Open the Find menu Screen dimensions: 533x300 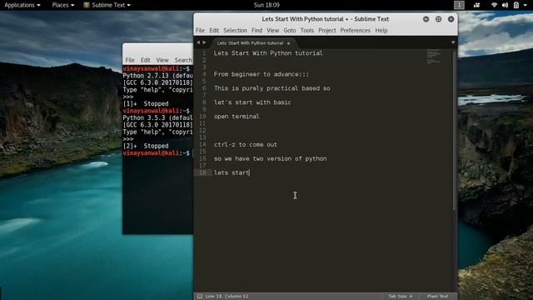click(x=257, y=30)
